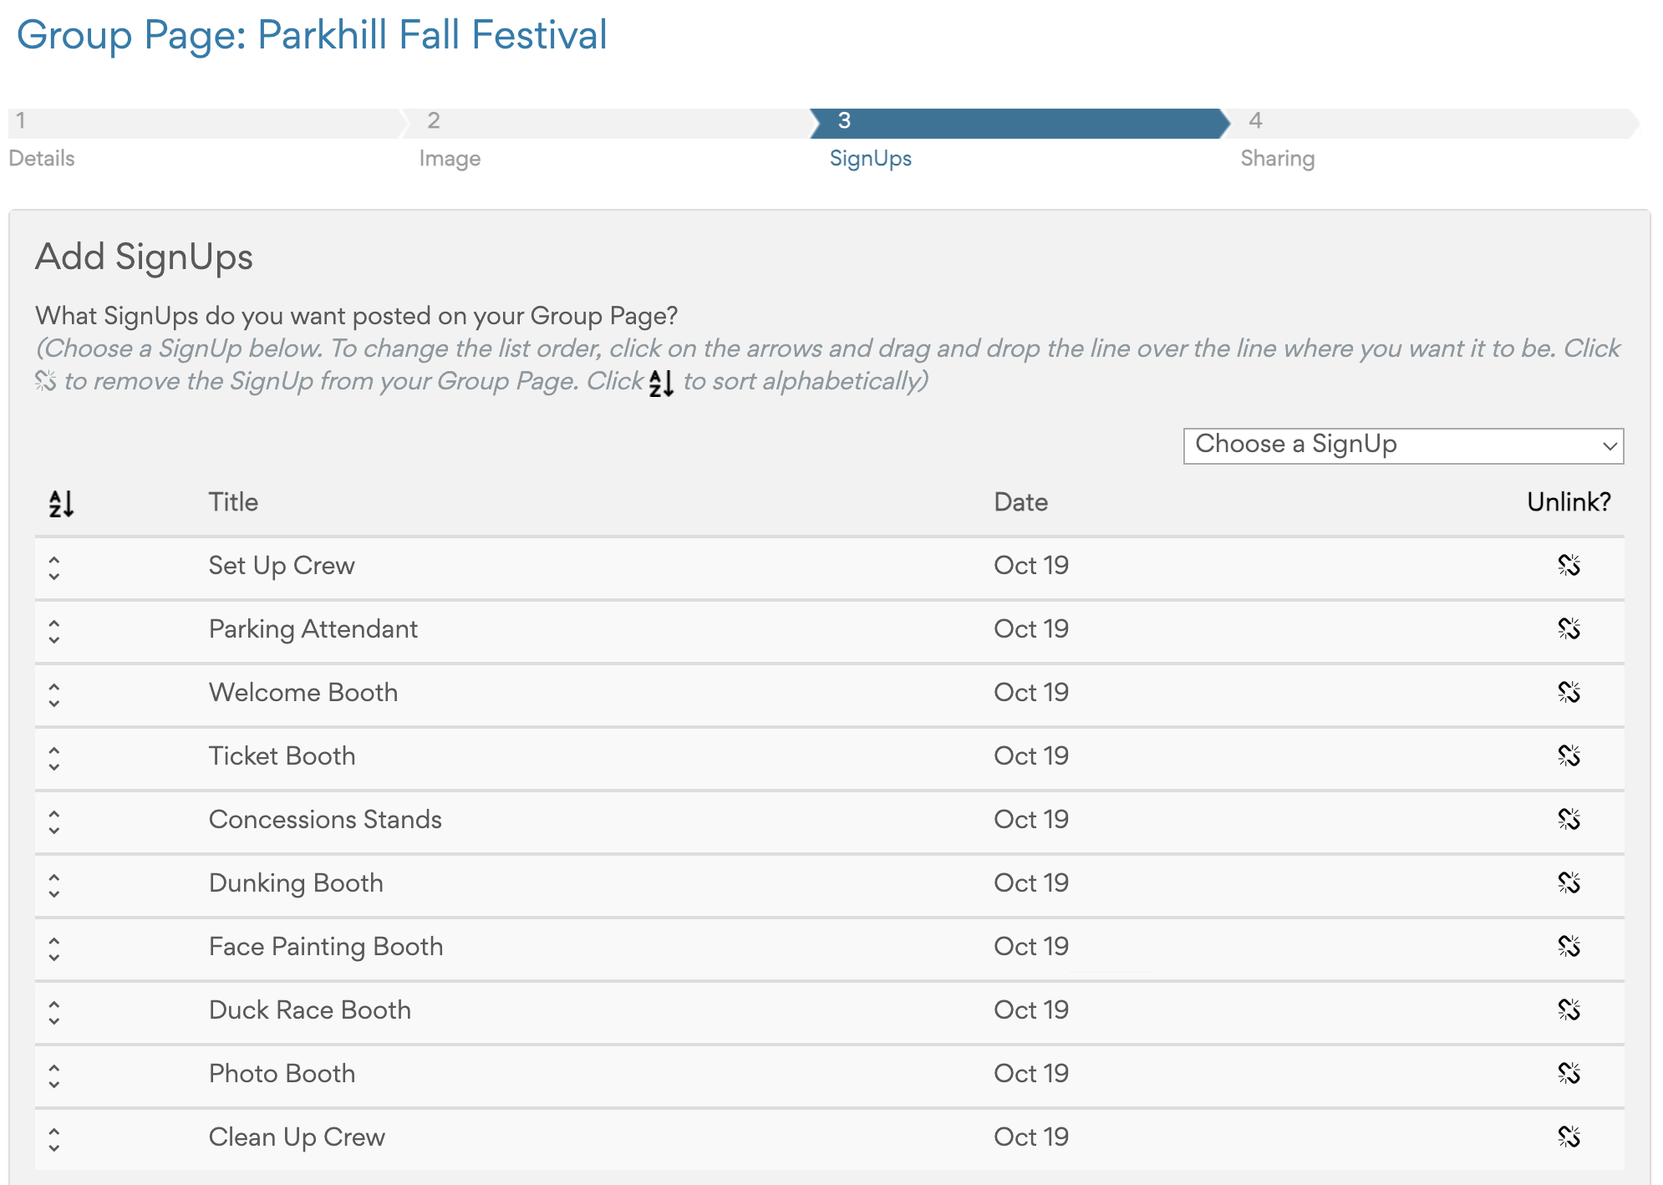Viewport: 1663px width, 1185px height.
Task: Click the Welcome Booth title
Action: click(303, 693)
